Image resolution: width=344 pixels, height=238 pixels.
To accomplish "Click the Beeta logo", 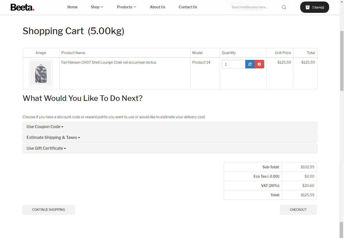I will click(x=22, y=7).
